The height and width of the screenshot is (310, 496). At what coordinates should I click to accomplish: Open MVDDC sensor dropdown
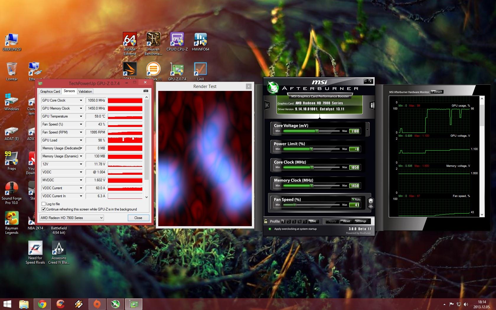click(81, 180)
